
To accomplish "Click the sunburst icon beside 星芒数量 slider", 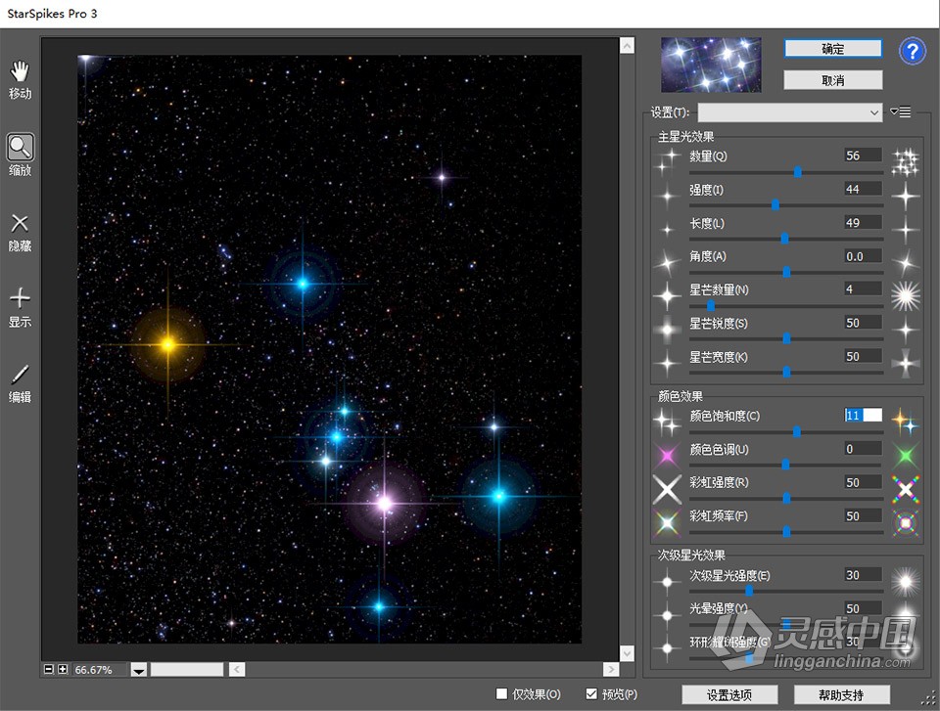I will point(905,294).
